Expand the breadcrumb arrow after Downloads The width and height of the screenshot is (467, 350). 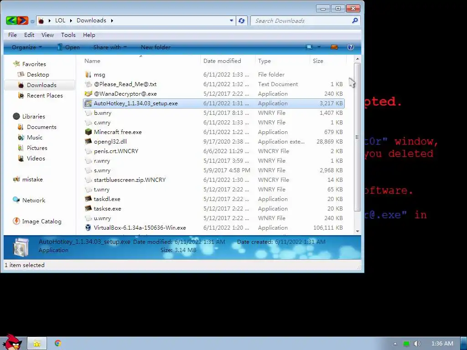click(112, 21)
